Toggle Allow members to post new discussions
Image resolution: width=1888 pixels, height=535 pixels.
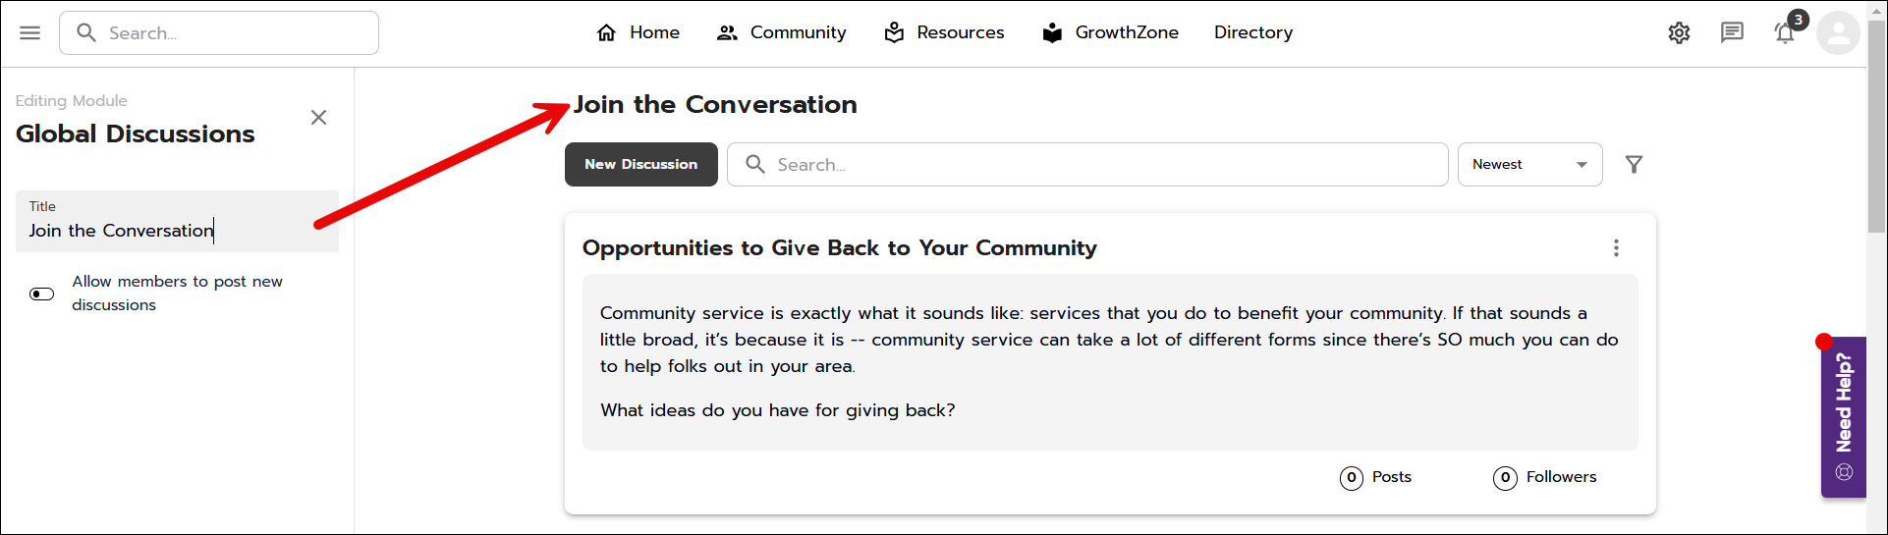42,294
